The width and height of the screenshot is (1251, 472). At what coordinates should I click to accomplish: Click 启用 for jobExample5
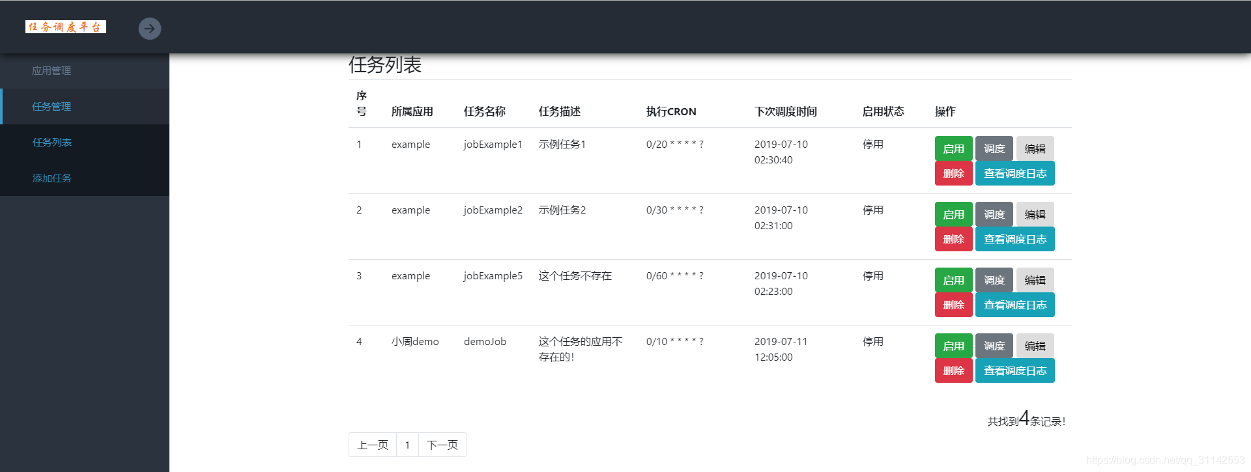click(953, 280)
